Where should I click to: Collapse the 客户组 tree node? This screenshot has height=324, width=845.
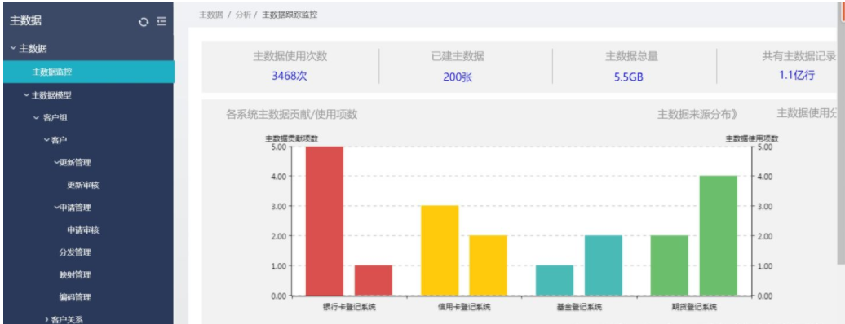(x=36, y=117)
